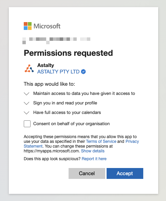Screen dimensions: 166x201
Task: Expand the Maintain access to data chevron
Action: tap(26, 94)
